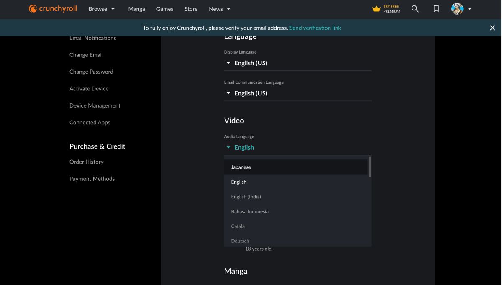The height and width of the screenshot is (285, 502).
Task: Collapse the Audio Language dropdown
Action: click(x=297, y=148)
